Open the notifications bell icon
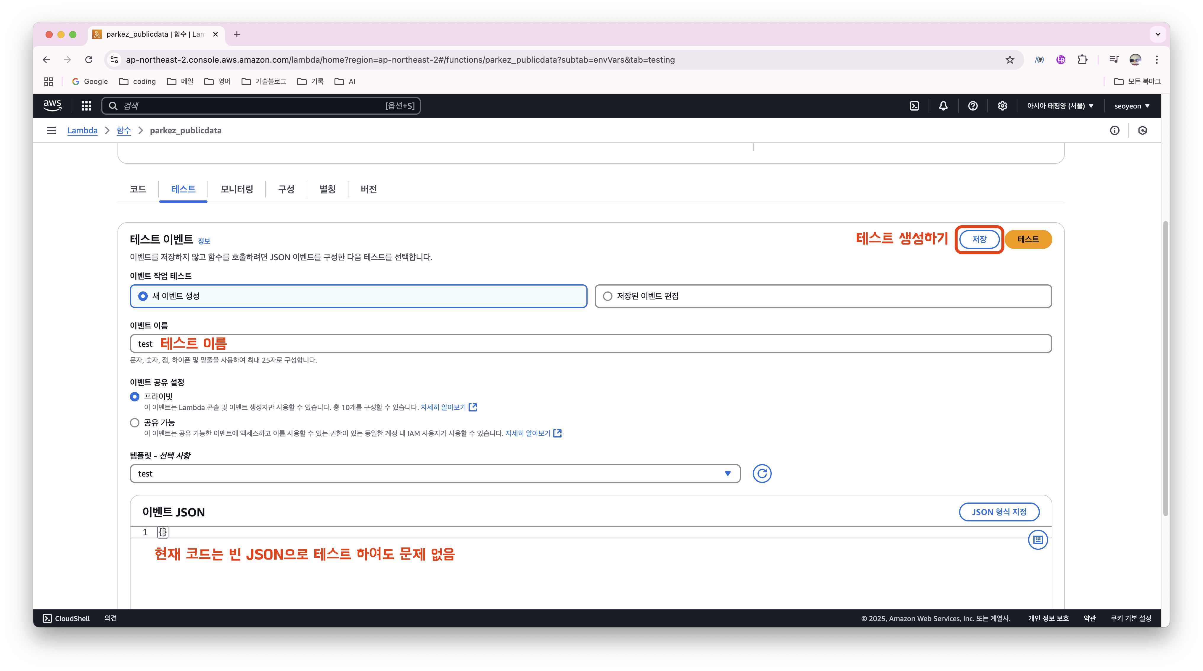The width and height of the screenshot is (1203, 671). [x=943, y=106]
